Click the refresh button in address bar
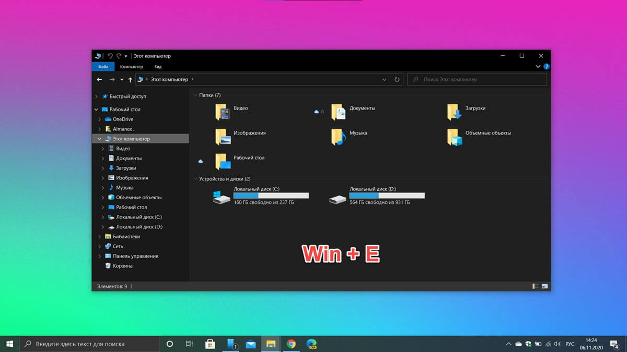This screenshot has width=627, height=352. click(397, 80)
